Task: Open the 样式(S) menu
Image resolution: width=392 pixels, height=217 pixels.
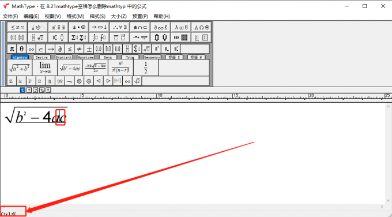Action: point(98,16)
